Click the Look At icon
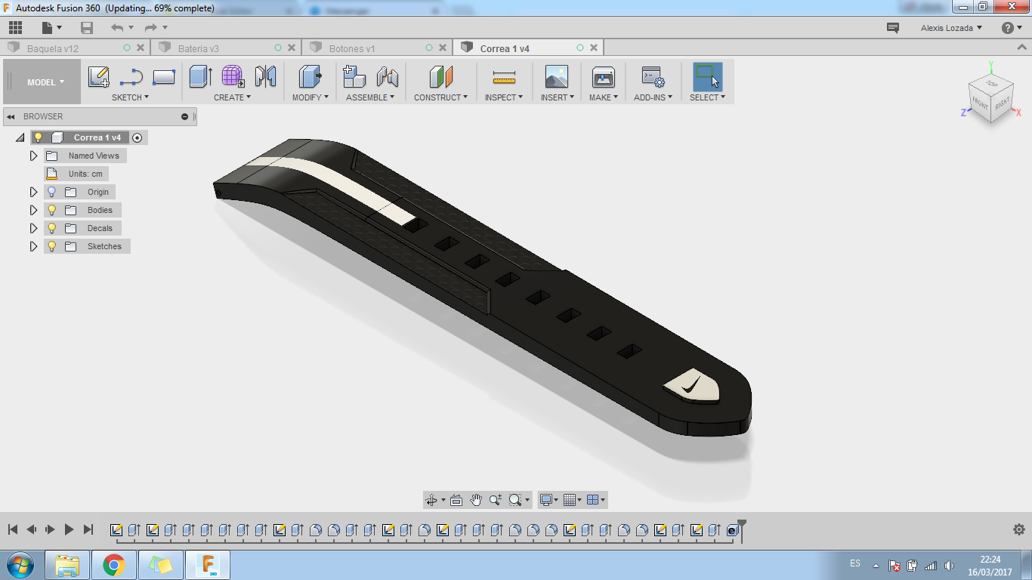This screenshot has width=1032, height=580. click(x=456, y=500)
